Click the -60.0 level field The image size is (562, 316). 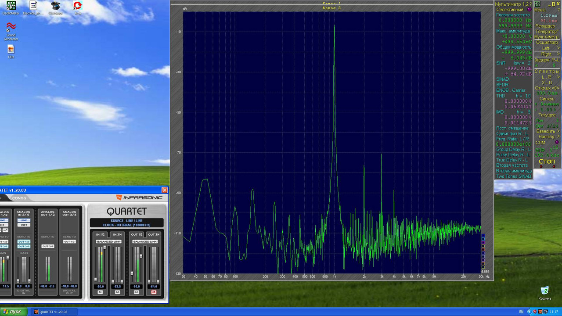[100, 287]
